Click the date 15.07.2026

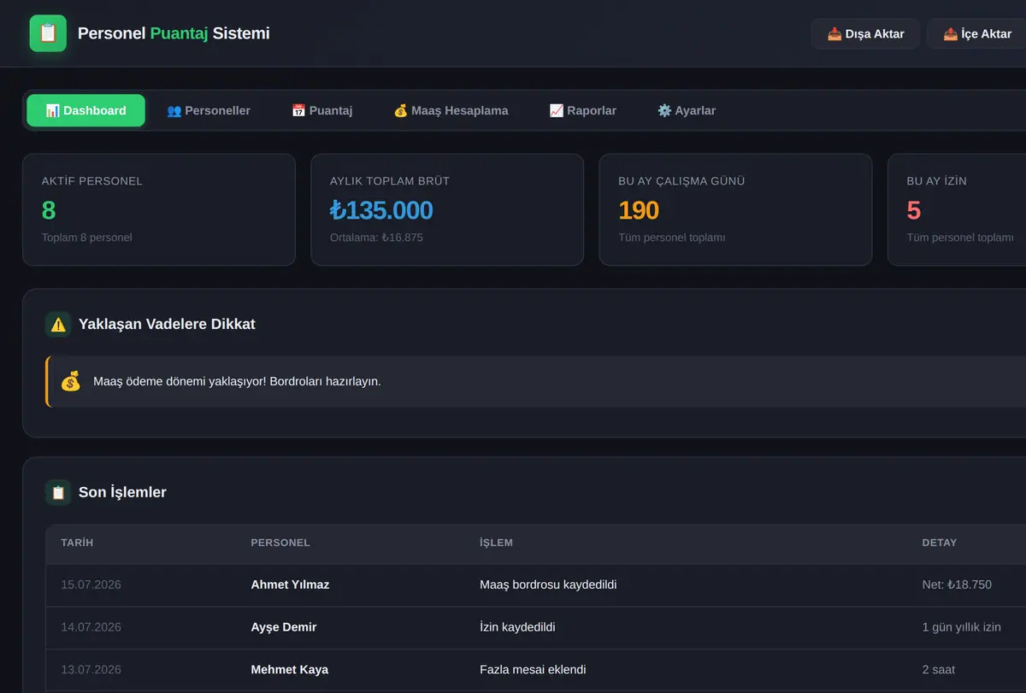tap(91, 585)
